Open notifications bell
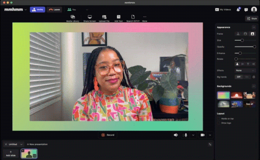 [238, 10]
